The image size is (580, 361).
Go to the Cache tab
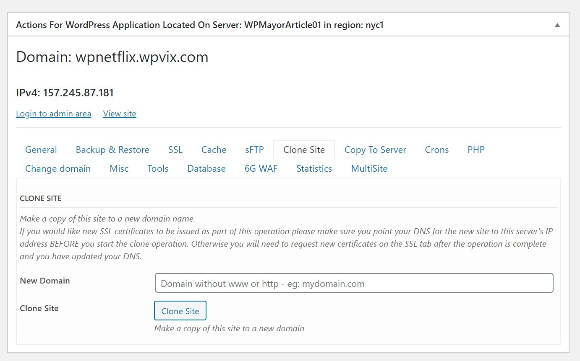pyautogui.click(x=214, y=150)
